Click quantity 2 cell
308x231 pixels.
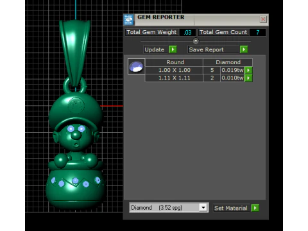pos(212,78)
